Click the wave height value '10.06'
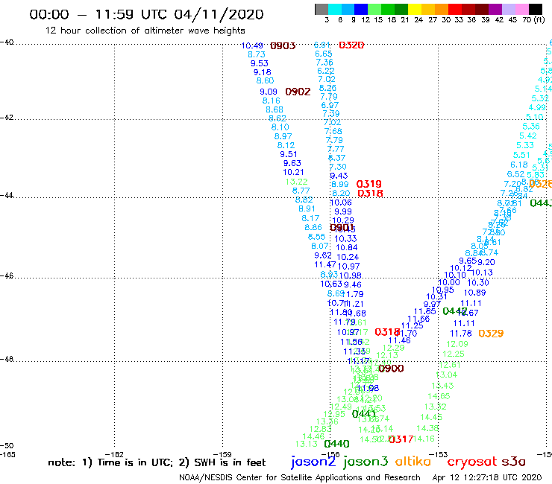 [341, 203]
